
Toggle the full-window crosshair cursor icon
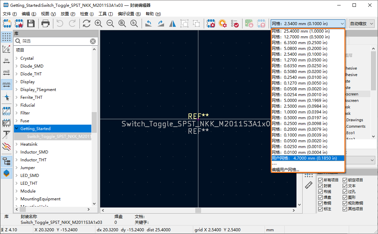[6, 97]
